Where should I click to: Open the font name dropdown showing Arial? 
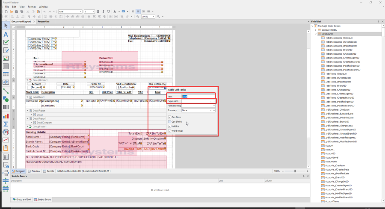tap(80, 11)
